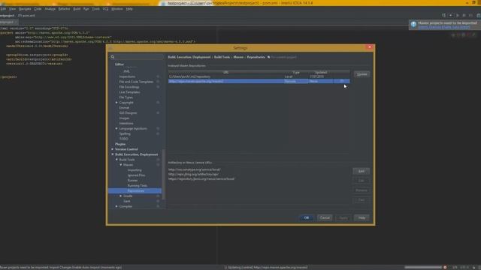
Task: Expand the Version Control node
Action: (113, 149)
